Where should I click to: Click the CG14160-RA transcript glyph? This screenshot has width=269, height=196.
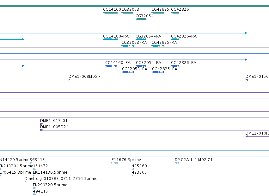click(110, 39)
